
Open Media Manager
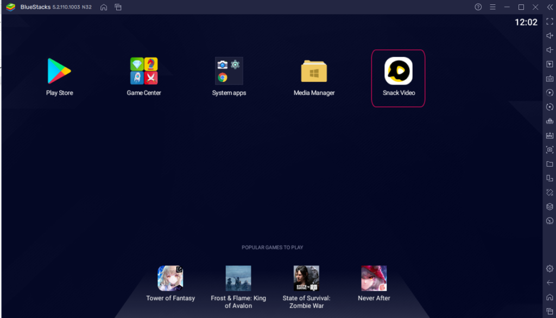pos(314,71)
